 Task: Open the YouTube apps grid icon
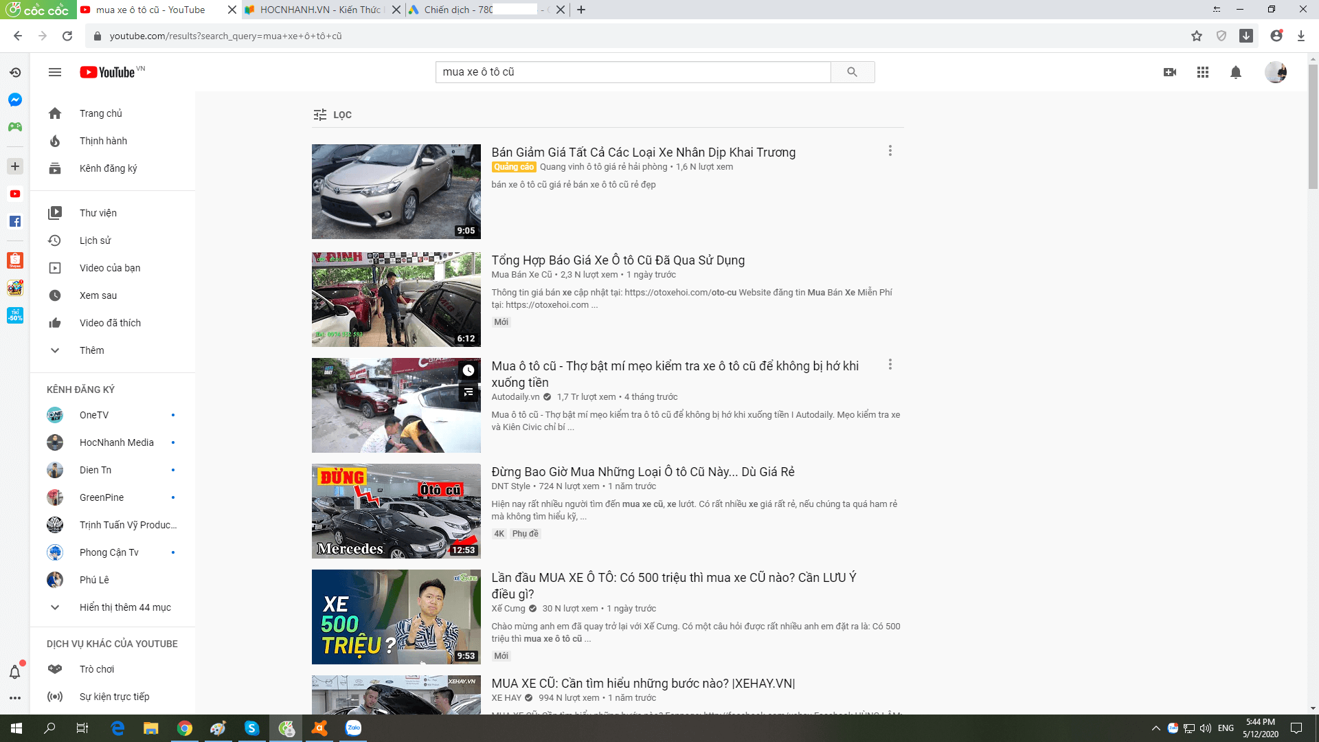pos(1202,72)
